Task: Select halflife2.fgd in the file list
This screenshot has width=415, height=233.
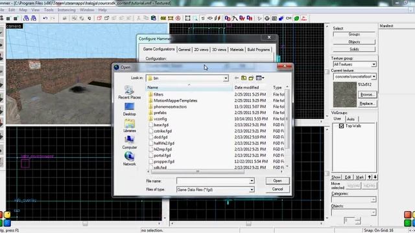Action: tap(164, 143)
